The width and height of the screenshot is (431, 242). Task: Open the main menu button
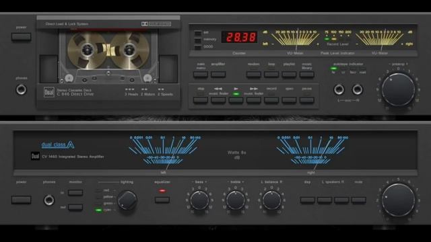point(201,75)
